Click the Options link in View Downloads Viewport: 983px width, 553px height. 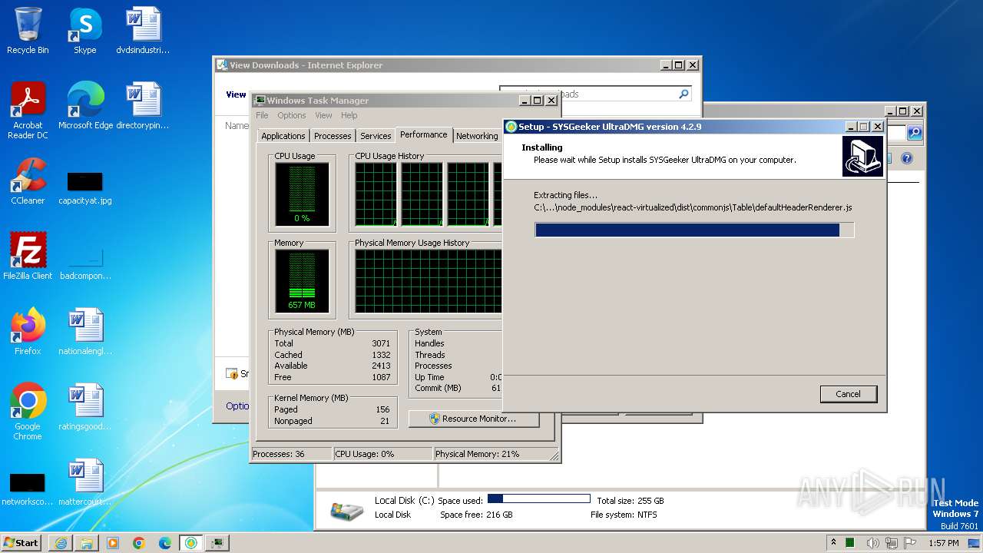(x=237, y=406)
